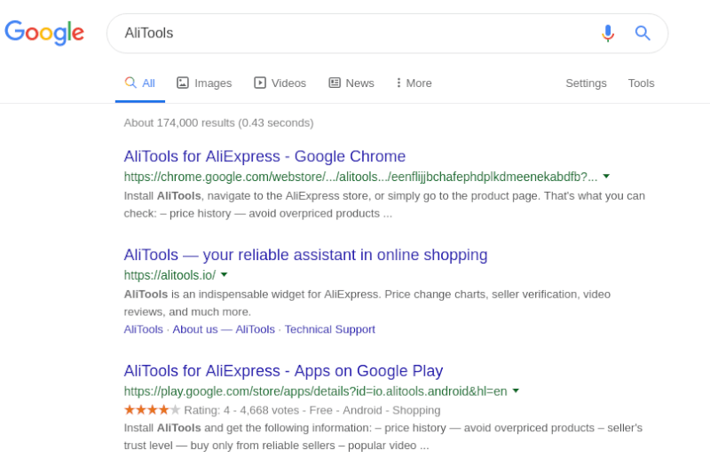Open the More search options menu
This screenshot has height=458, width=710.
point(414,83)
